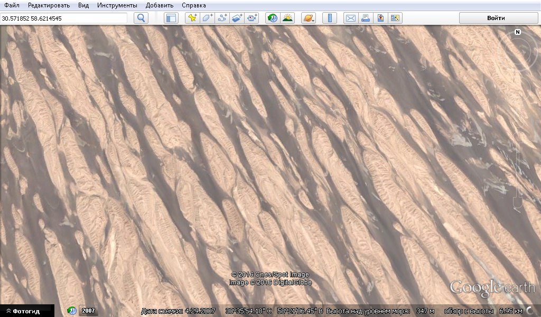Open the Добавить menu
541x317 pixels.
[x=160, y=5]
